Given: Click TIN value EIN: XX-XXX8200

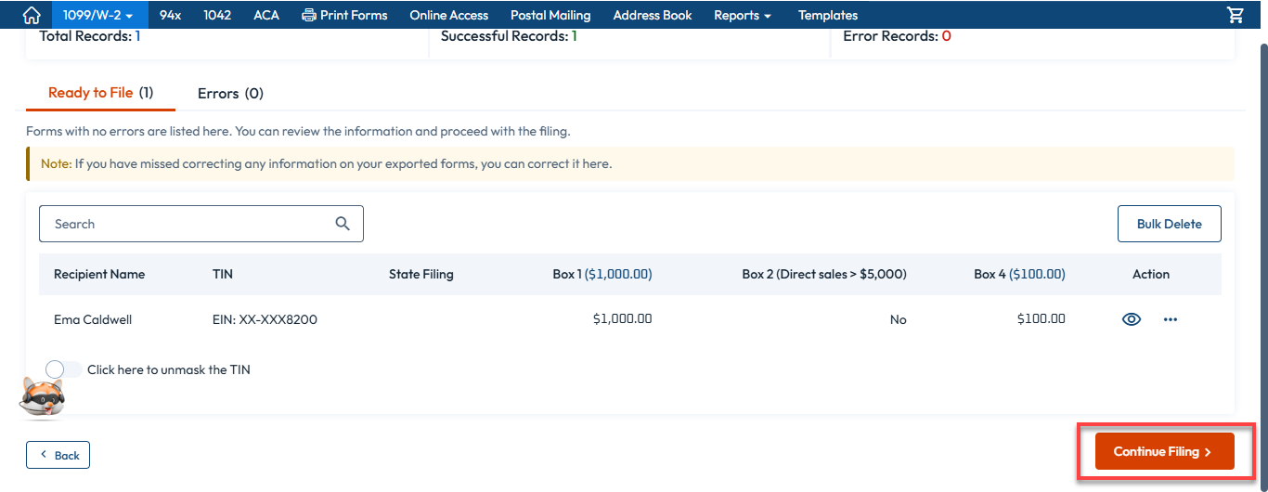Looking at the screenshot, I should point(265,319).
